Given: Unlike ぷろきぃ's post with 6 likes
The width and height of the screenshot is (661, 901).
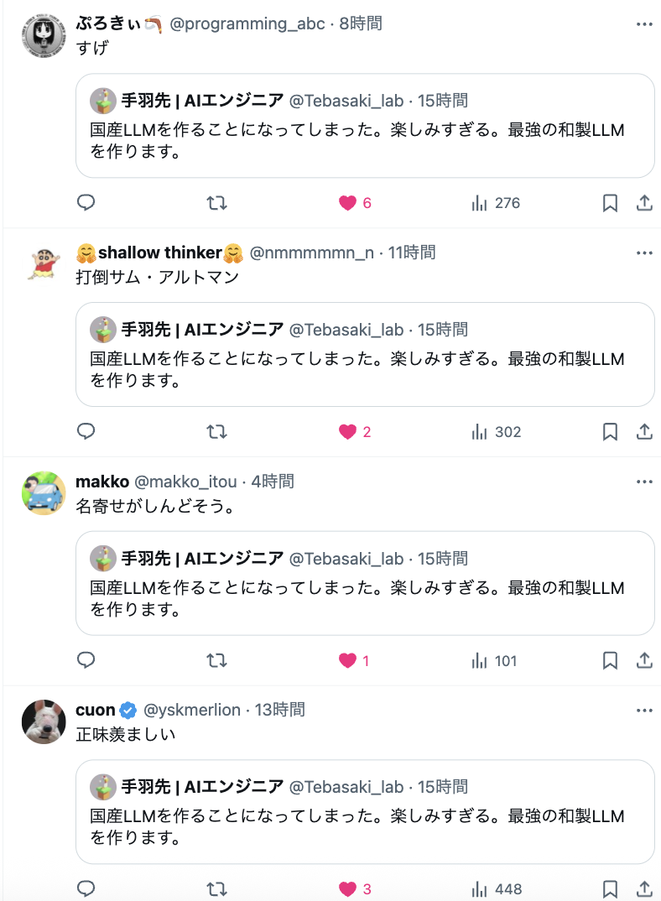Looking at the screenshot, I should click(x=348, y=203).
